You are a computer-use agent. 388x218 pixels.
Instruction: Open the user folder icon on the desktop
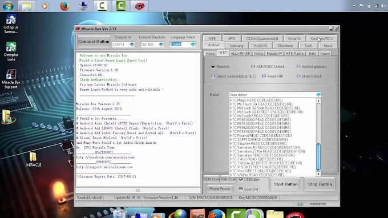(8, 117)
